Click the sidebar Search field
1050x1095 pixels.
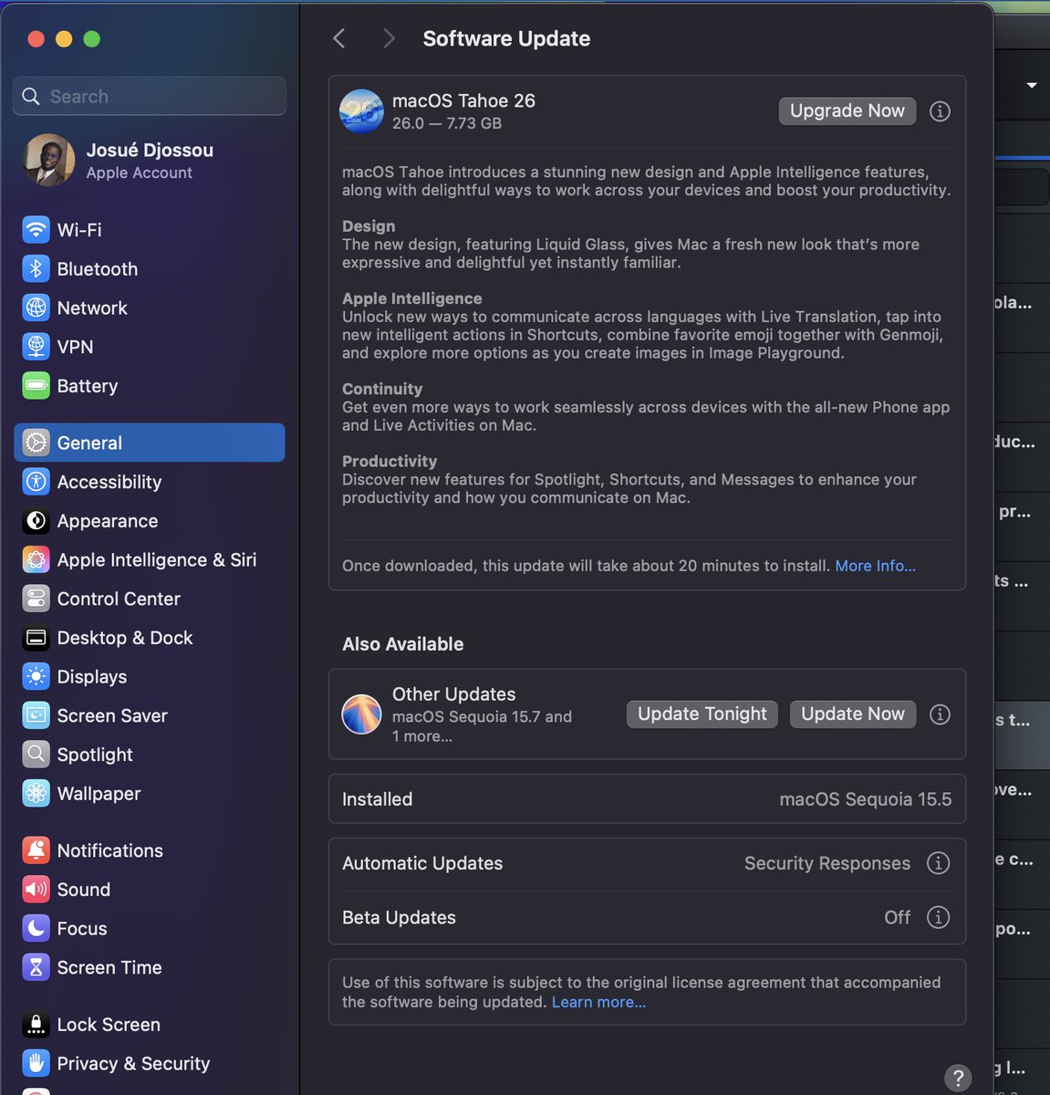[150, 96]
